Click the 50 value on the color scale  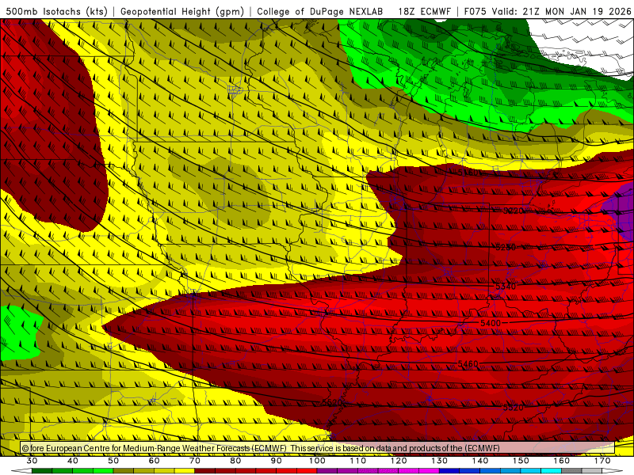(113, 461)
